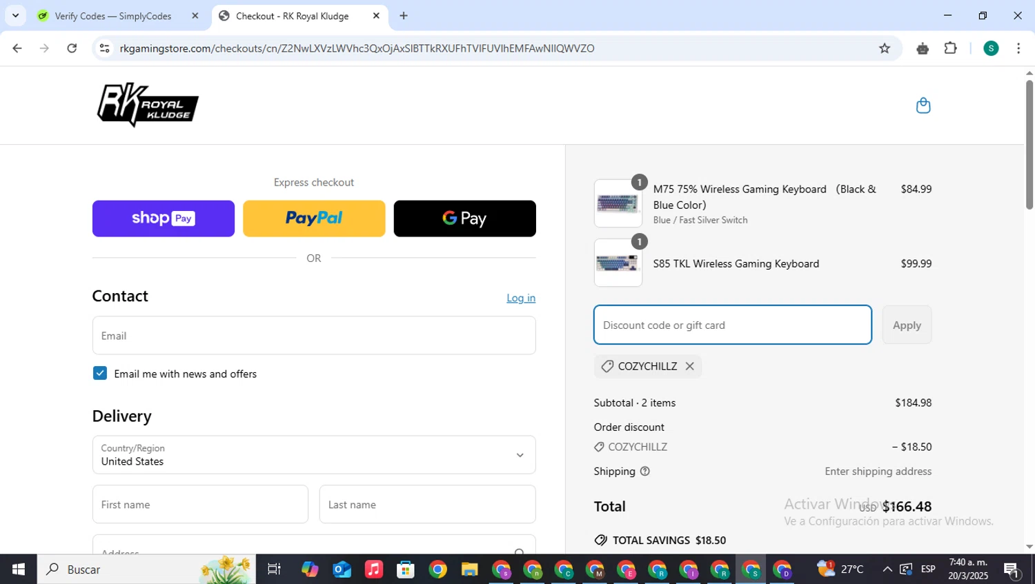
Task: Click the ESP language indicator
Action: click(x=928, y=570)
